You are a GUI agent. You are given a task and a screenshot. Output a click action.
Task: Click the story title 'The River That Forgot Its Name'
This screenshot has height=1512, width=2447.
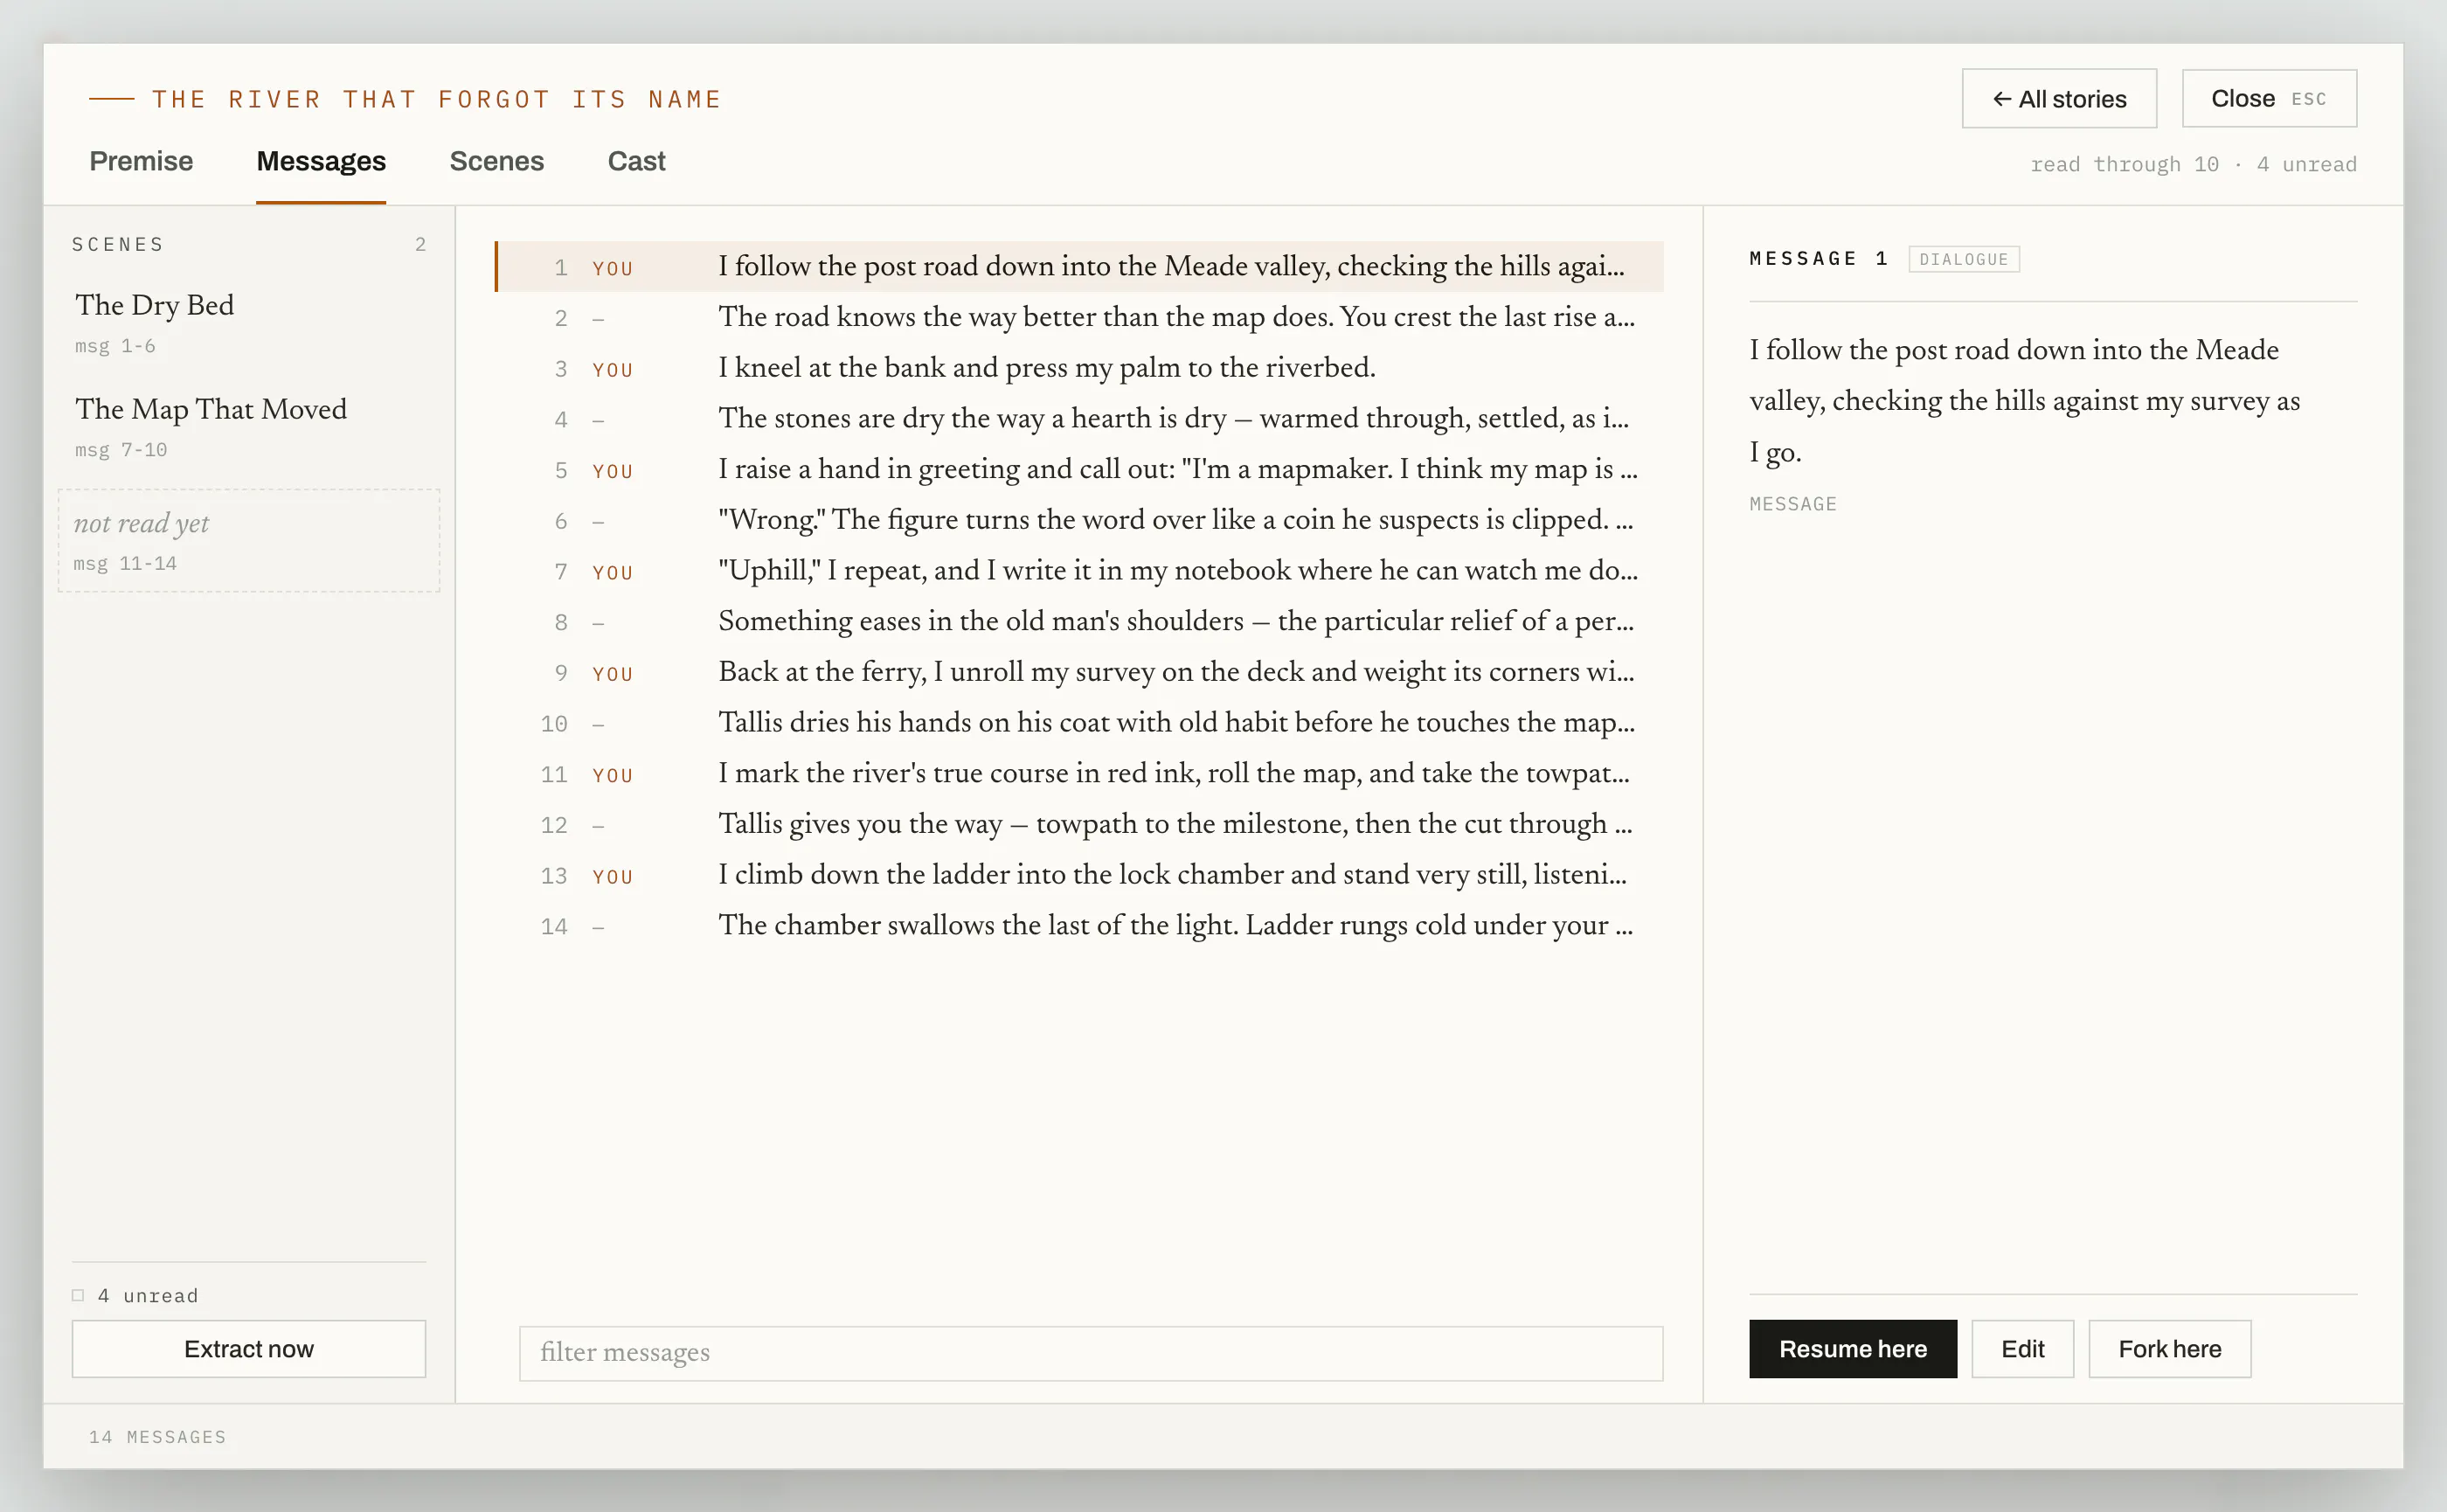(437, 99)
